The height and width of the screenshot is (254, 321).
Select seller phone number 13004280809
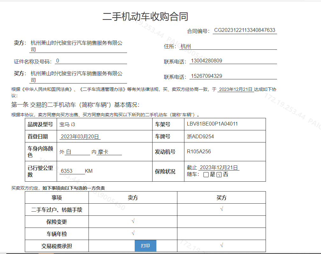206,61
